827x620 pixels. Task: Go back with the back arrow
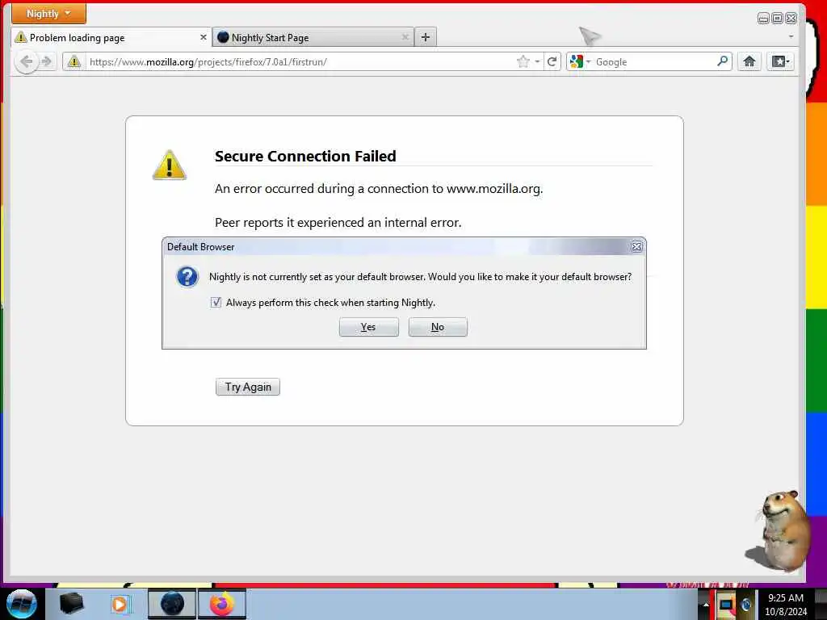click(x=26, y=61)
